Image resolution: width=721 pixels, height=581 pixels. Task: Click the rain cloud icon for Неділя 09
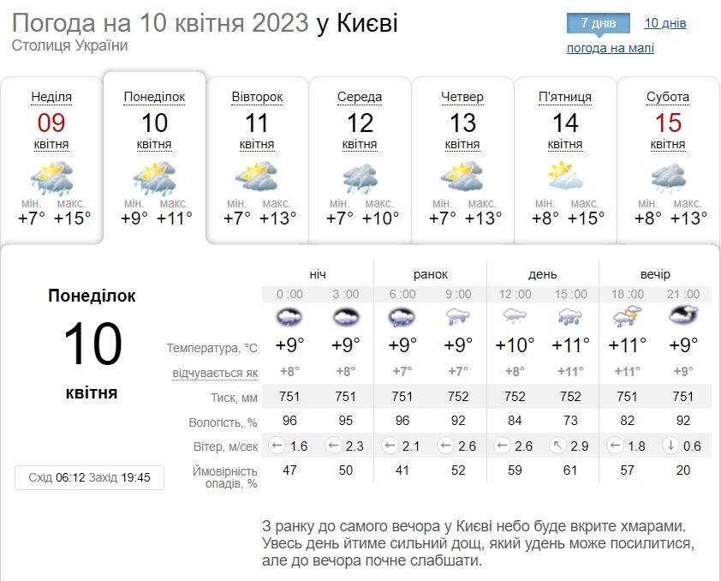click(x=50, y=177)
